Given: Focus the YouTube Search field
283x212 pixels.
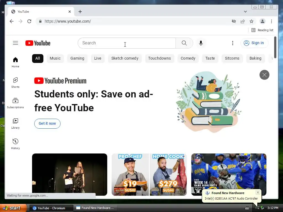Looking at the screenshot, I should pyautogui.click(x=127, y=43).
